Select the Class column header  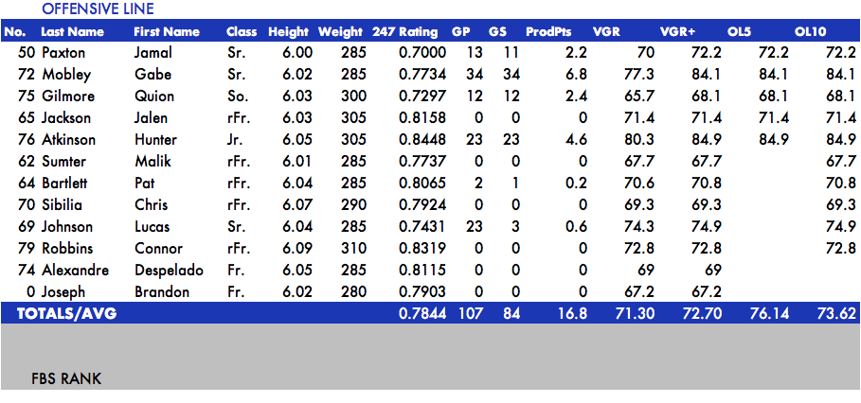click(x=242, y=32)
